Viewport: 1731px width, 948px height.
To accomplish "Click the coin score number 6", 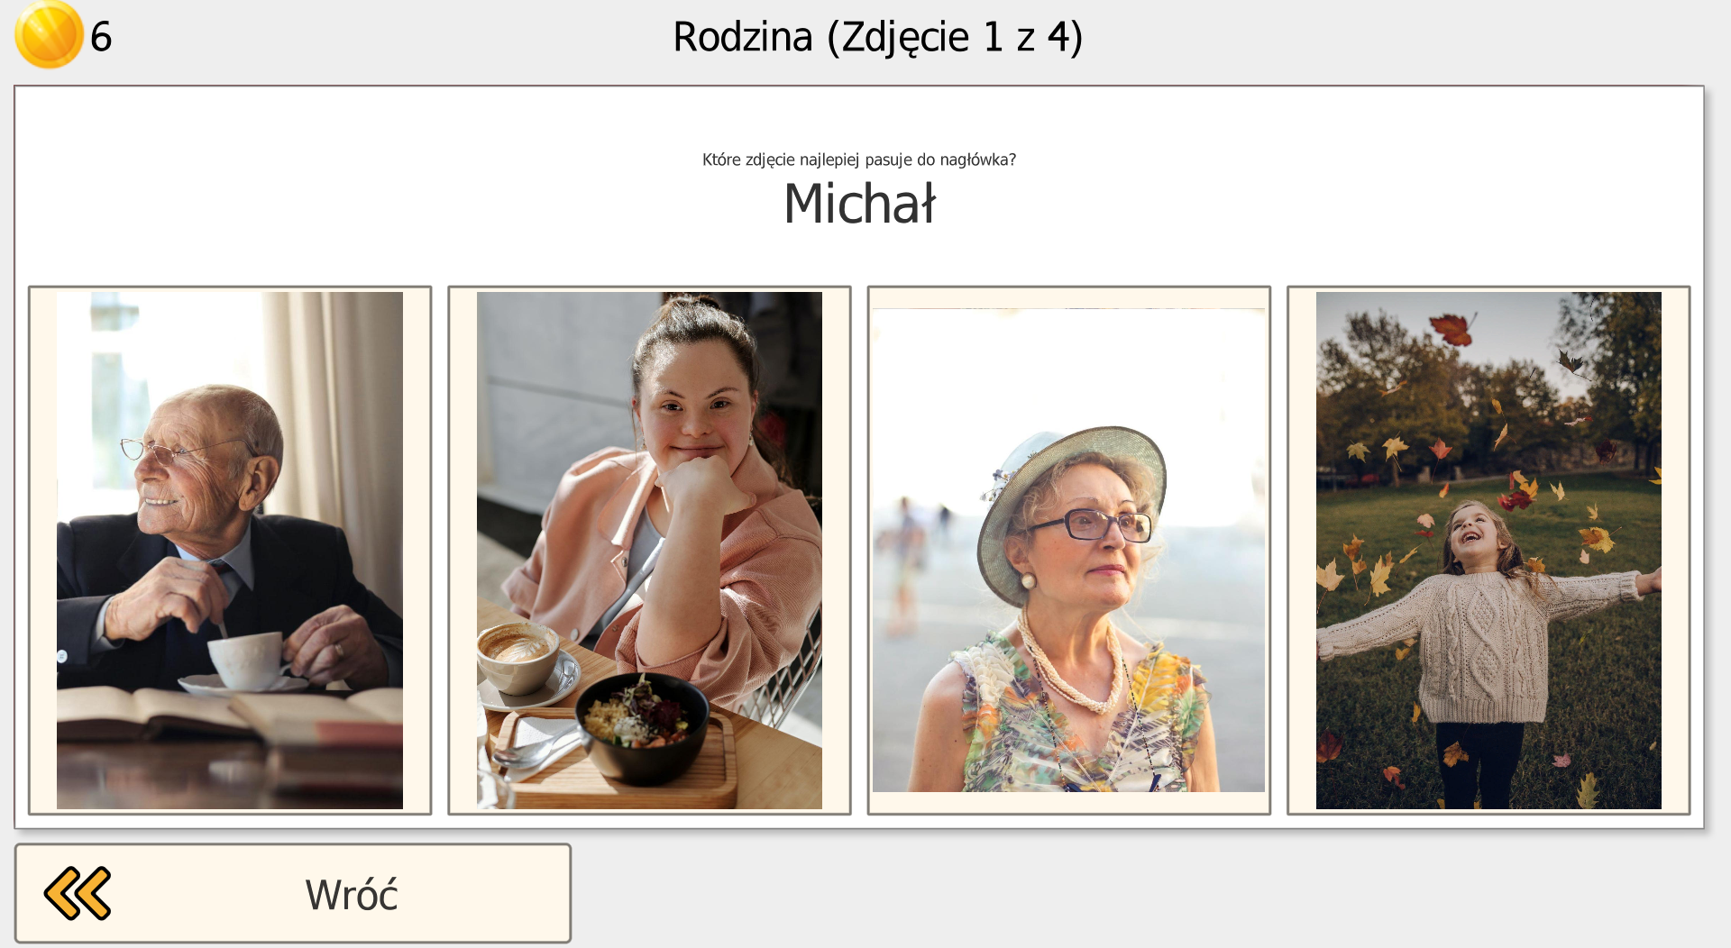I will pos(101,37).
